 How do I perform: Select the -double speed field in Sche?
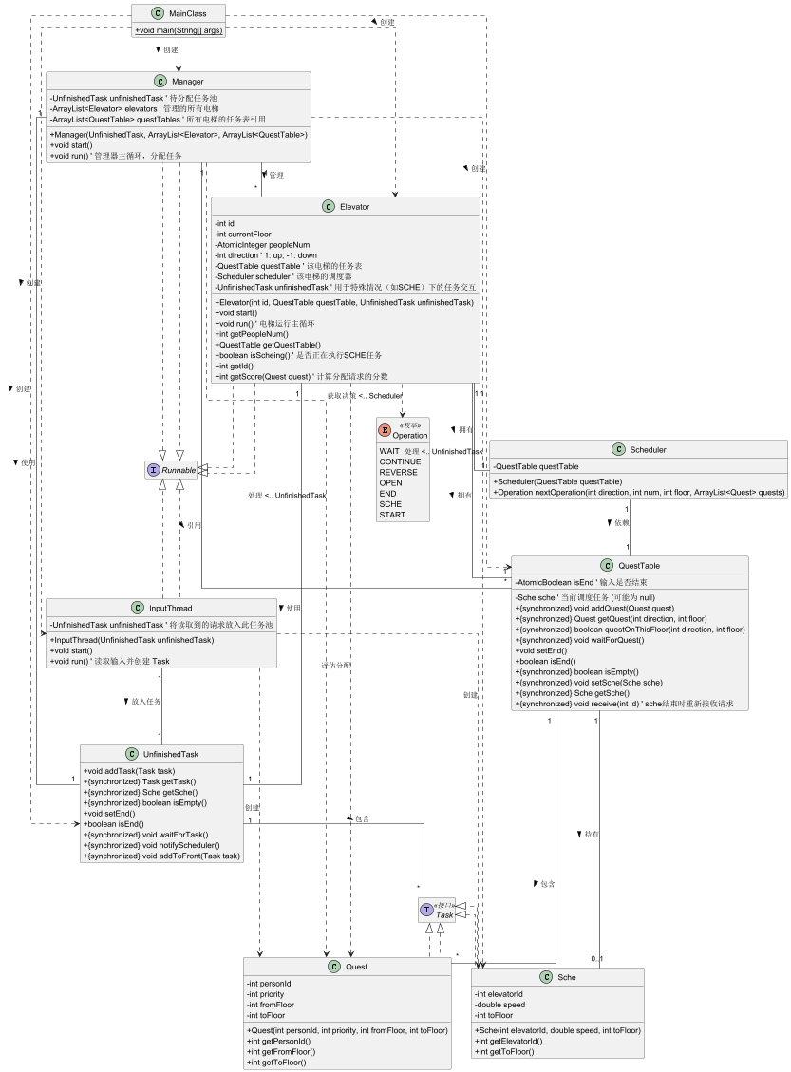point(500,1005)
